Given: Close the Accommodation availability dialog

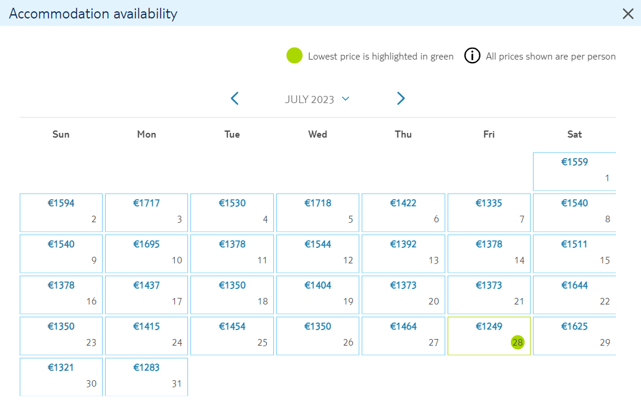Looking at the screenshot, I should click(628, 14).
